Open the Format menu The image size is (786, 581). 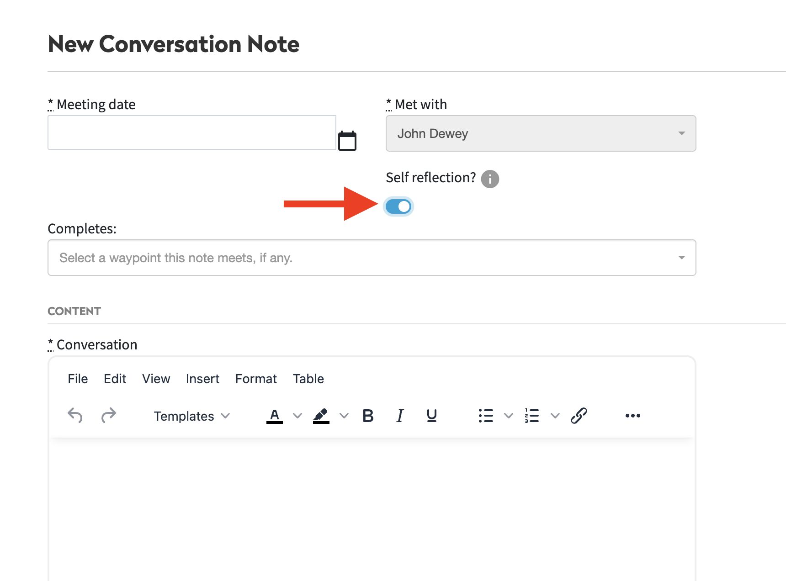(x=256, y=379)
